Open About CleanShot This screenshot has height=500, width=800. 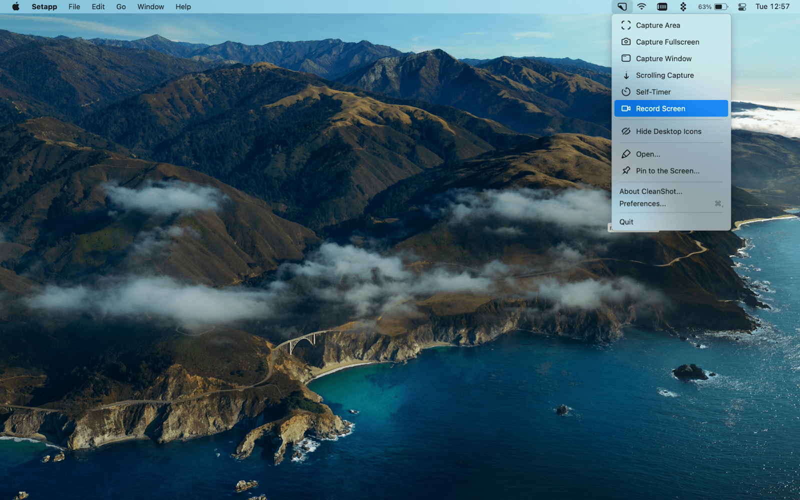click(x=651, y=191)
